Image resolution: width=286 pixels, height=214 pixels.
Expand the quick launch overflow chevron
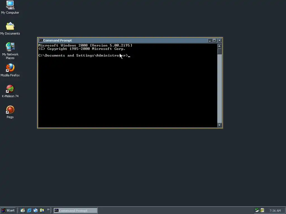(48, 210)
